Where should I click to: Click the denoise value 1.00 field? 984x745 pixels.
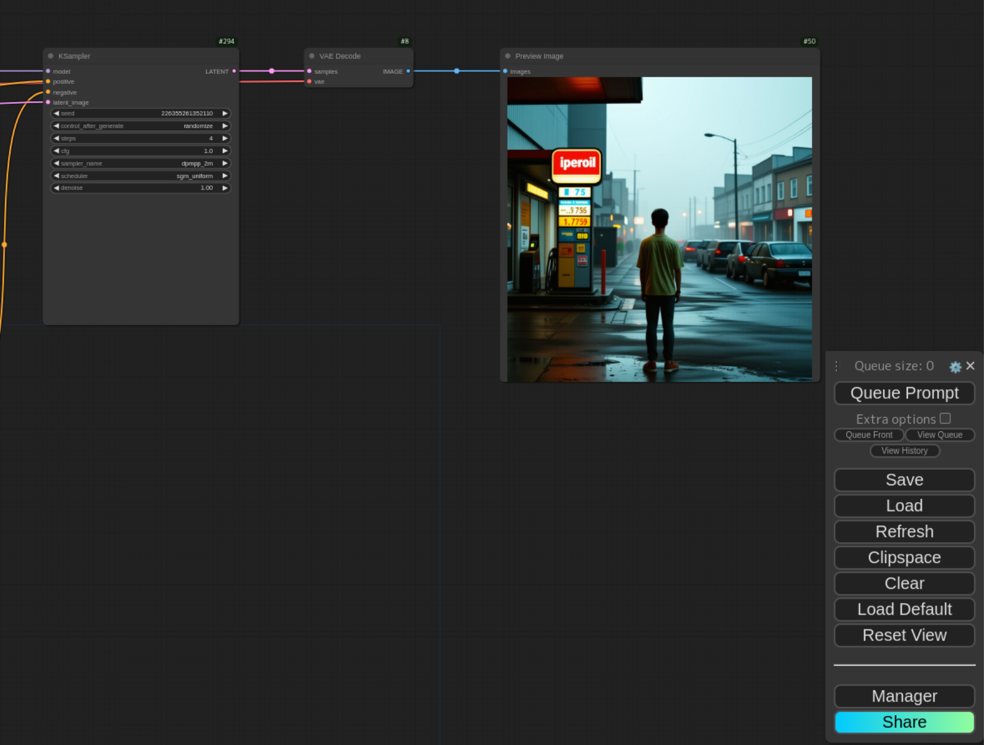(x=141, y=188)
